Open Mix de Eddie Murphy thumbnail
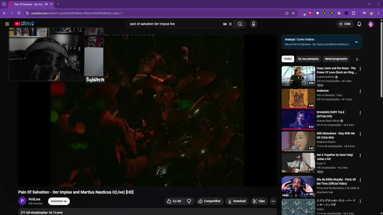This screenshot has height=215, width=383. pyautogui.click(x=298, y=187)
